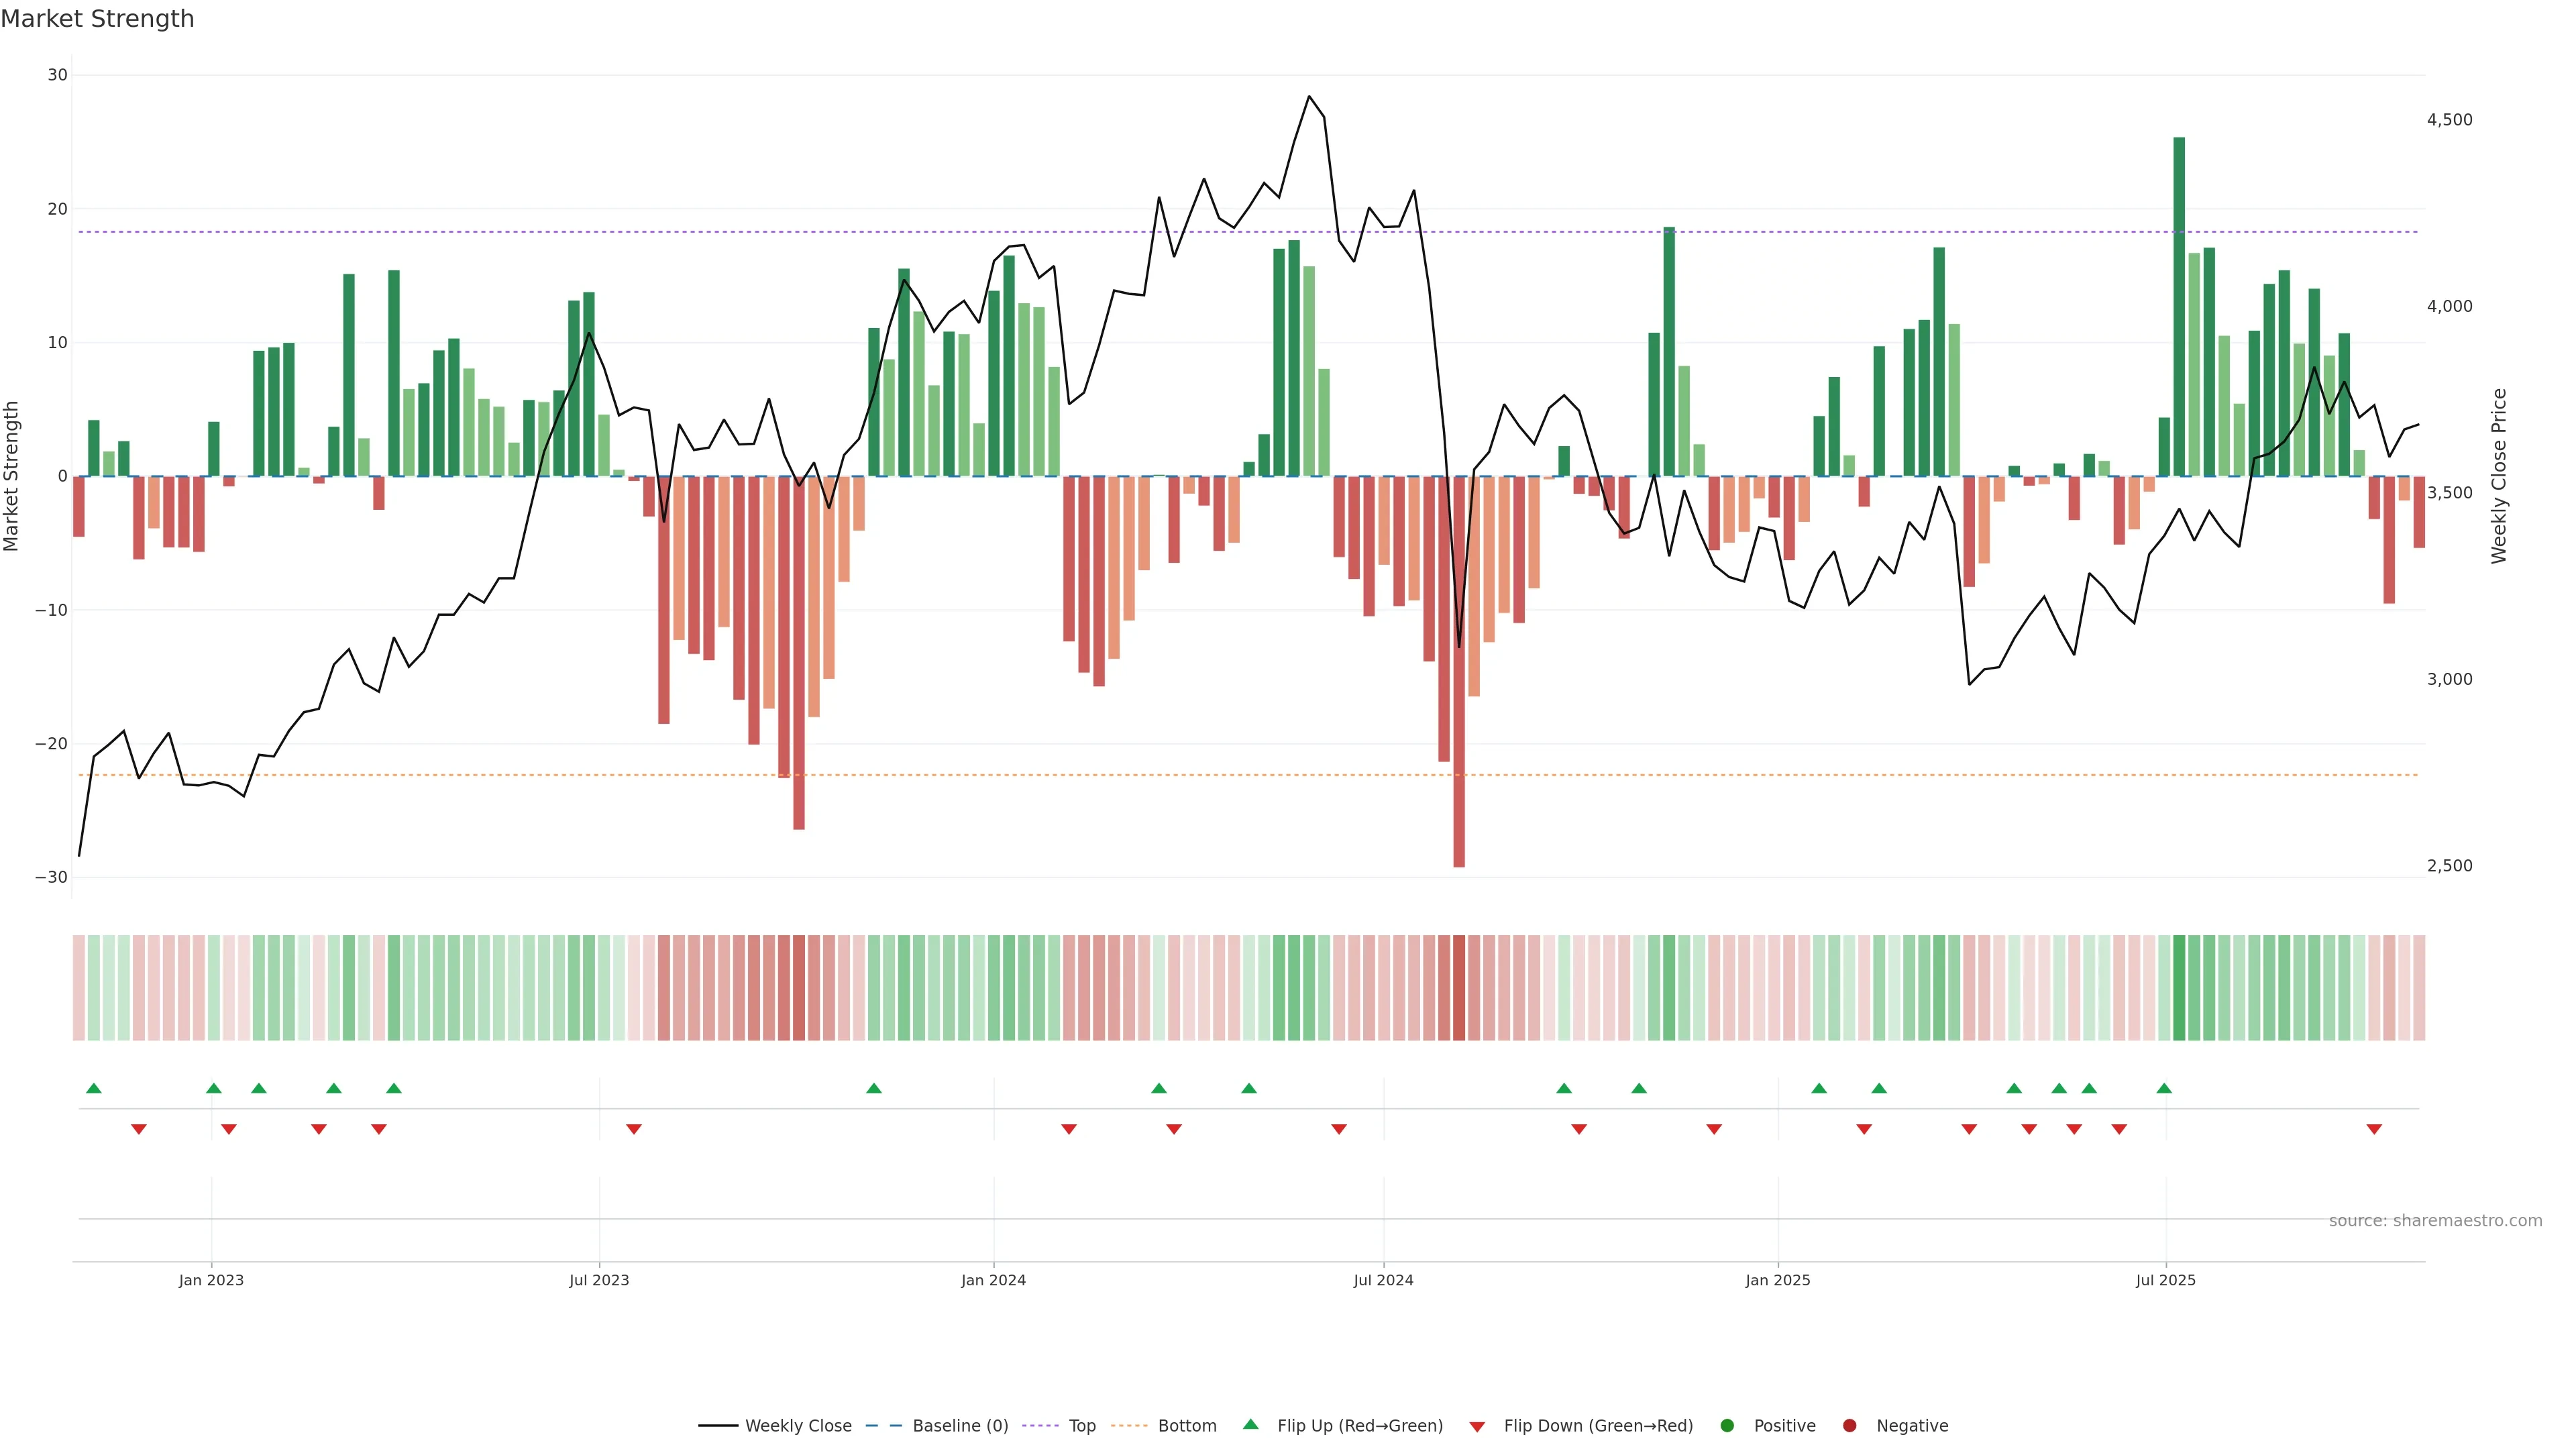The width and height of the screenshot is (2576, 1449).
Task: Click the '4,500' right axis label
Action: tap(2449, 120)
